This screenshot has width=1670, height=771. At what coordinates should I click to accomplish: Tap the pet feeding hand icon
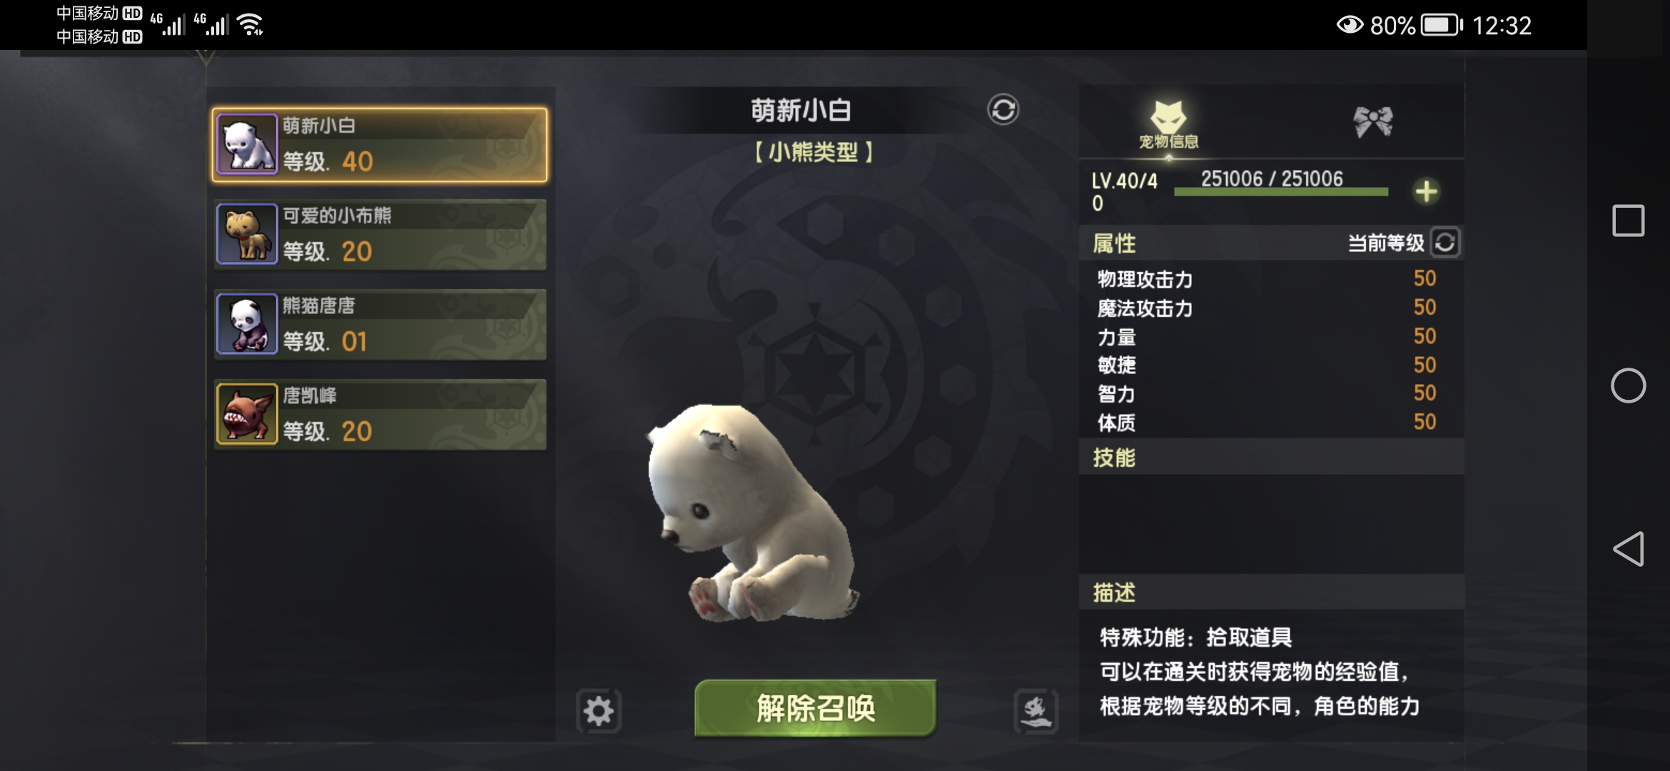(x=1036, y=711)
